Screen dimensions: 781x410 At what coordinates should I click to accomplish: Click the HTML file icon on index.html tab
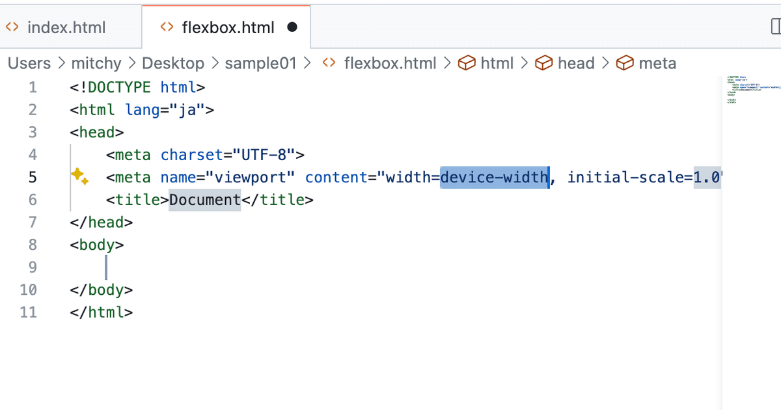pos(12,27)
